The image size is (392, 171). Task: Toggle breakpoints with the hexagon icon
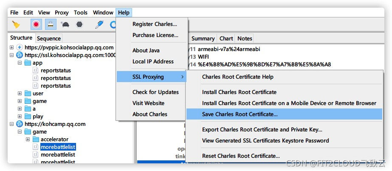79,24
